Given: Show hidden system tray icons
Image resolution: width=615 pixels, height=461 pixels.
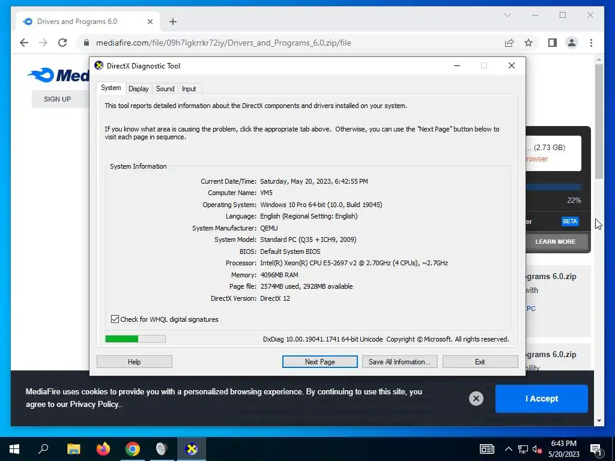Looking at the screenshot, I should (x=508, y=449).
